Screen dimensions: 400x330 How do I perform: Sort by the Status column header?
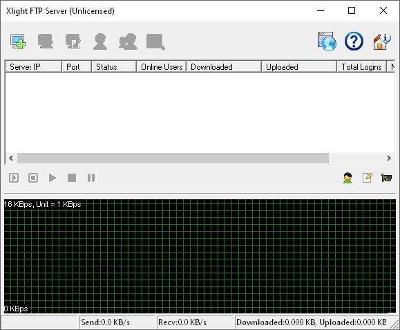point(114,67)
